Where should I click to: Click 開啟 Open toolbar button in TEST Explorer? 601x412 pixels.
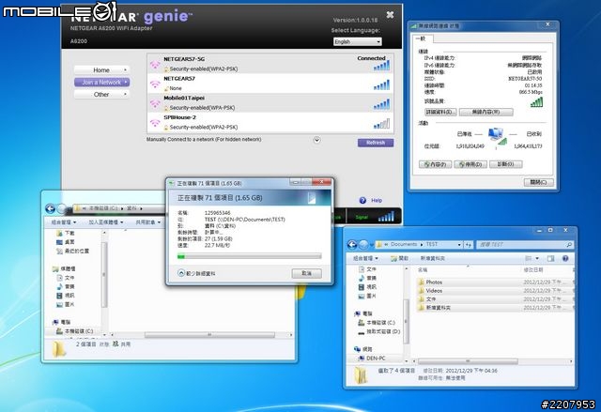(x=399, y=258)
